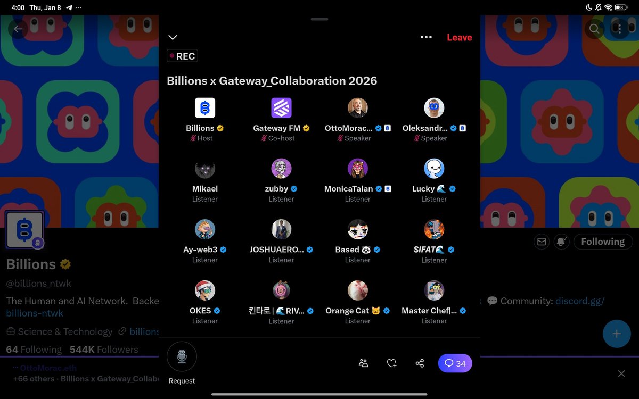Tap the blue plus compose button
This screenshot has height=399, width=639.
point(617,334)
